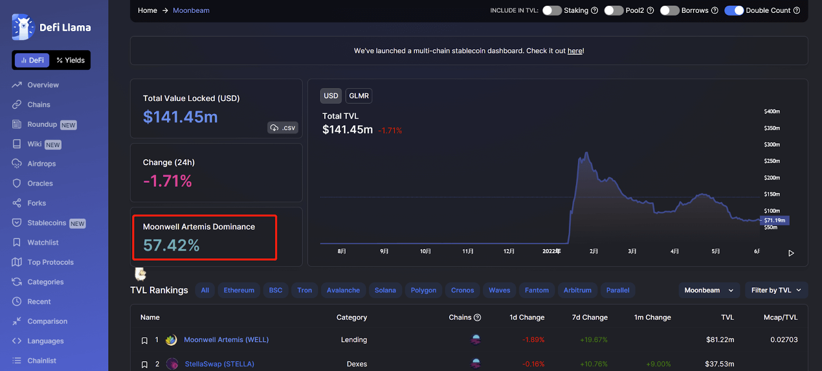822x371 pixels.
Task: Select the Avalanche chain tab
Action: click(343, 290)
